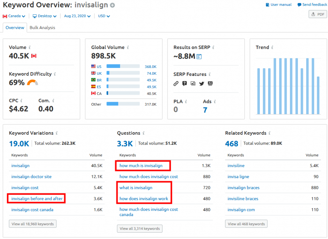Switch to the Bulk Analysis tab
The height and width of the screenshot is (239, 328).
(x=43, y=27)
